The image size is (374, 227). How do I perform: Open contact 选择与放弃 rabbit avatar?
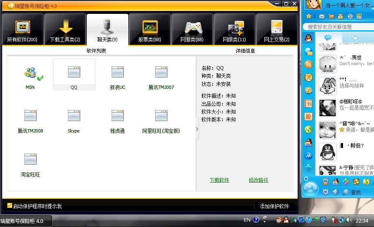327,86
